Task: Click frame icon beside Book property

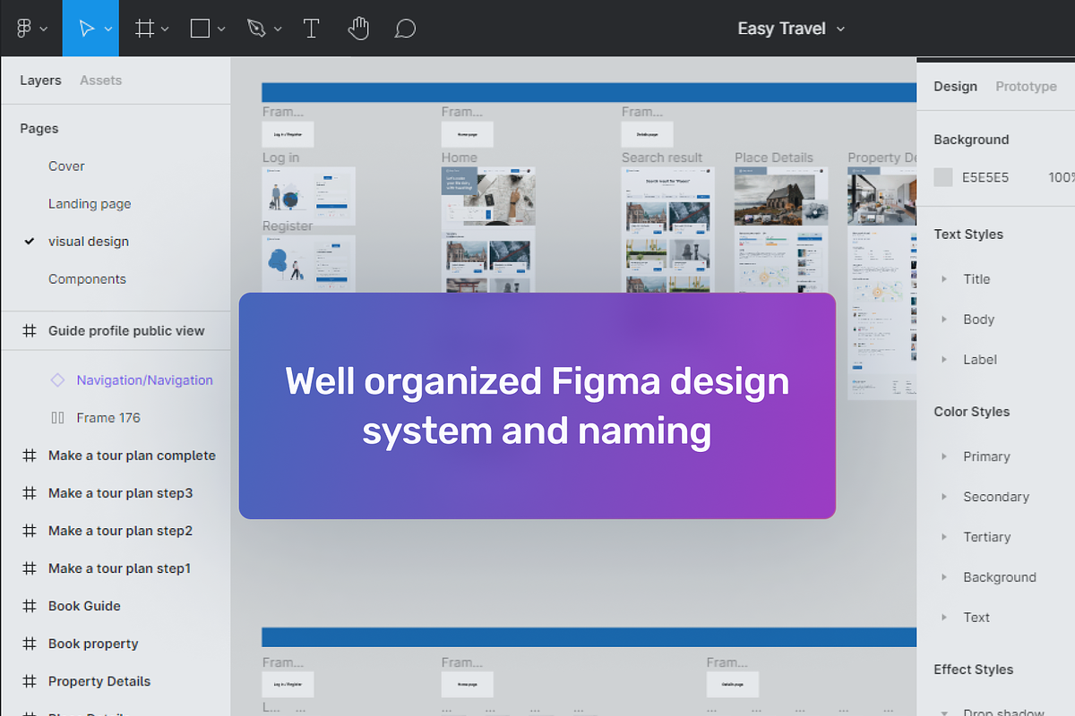Action: pyautogui.click(x=29, y=644)
